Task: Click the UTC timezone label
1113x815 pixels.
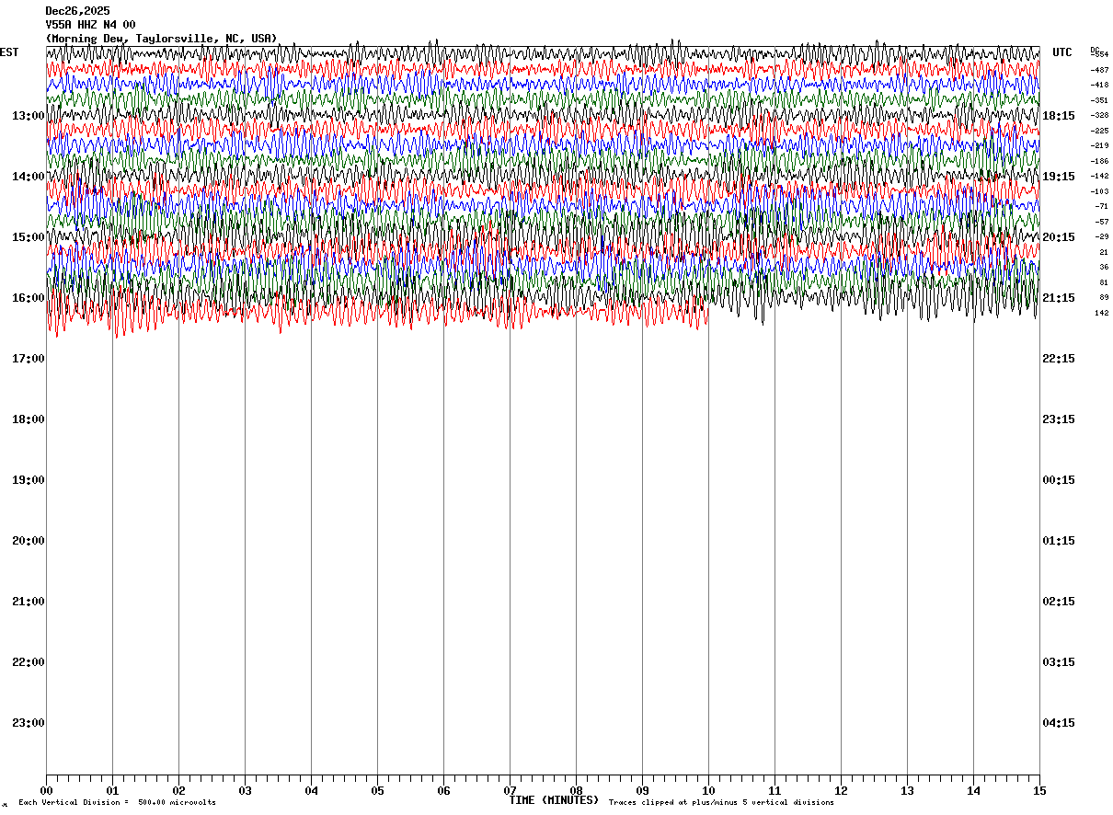Action: coord(1062,52)
